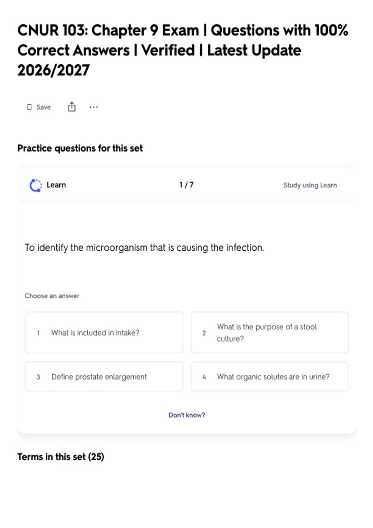
Task: Click the 1 / 7 progress counter
Action: click(x=186, y=185)
